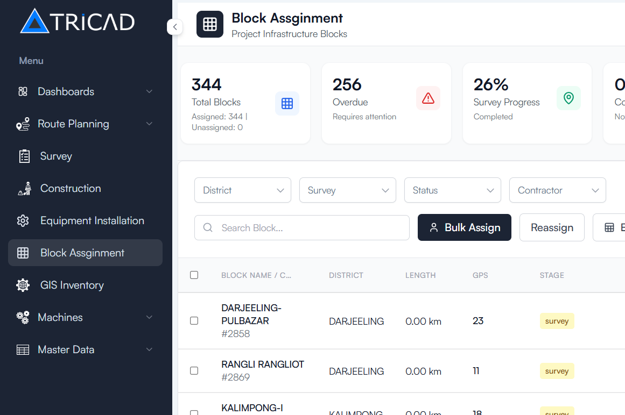Click the Block Assignment header grid icon
Image resolution: width=625 pixels, height=415 pixels.
(210, 24)
